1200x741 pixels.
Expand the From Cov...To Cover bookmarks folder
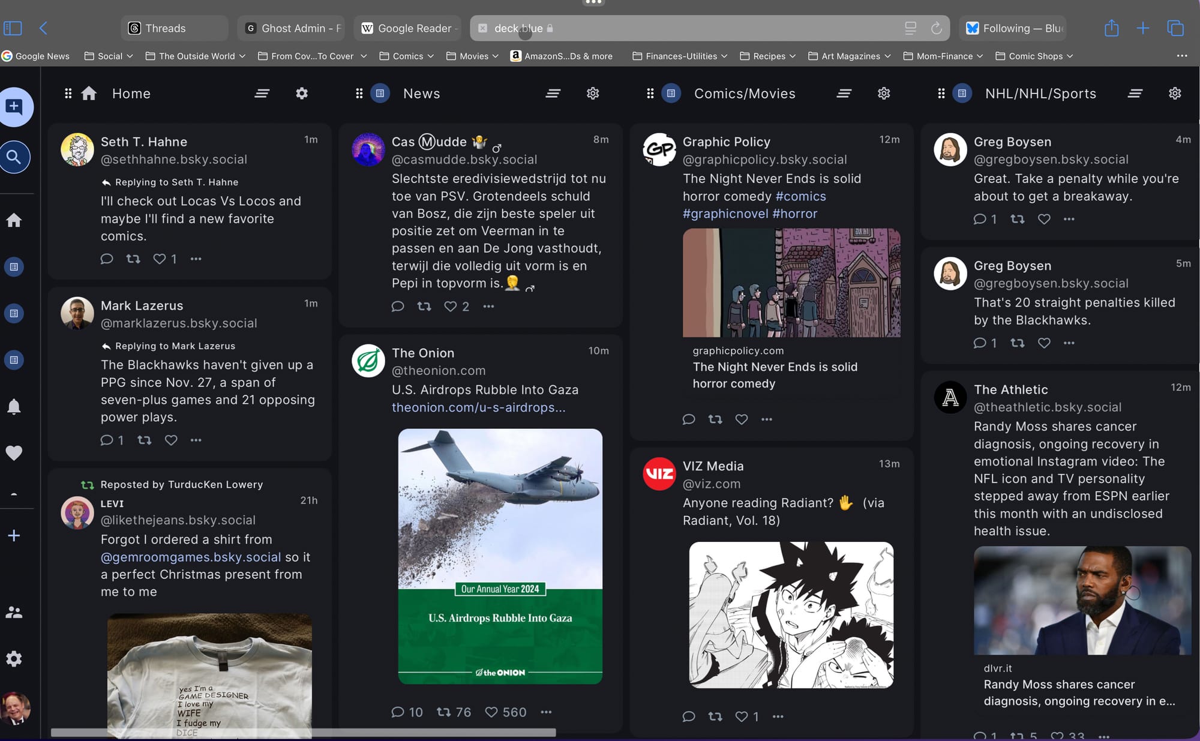point(312,56)
